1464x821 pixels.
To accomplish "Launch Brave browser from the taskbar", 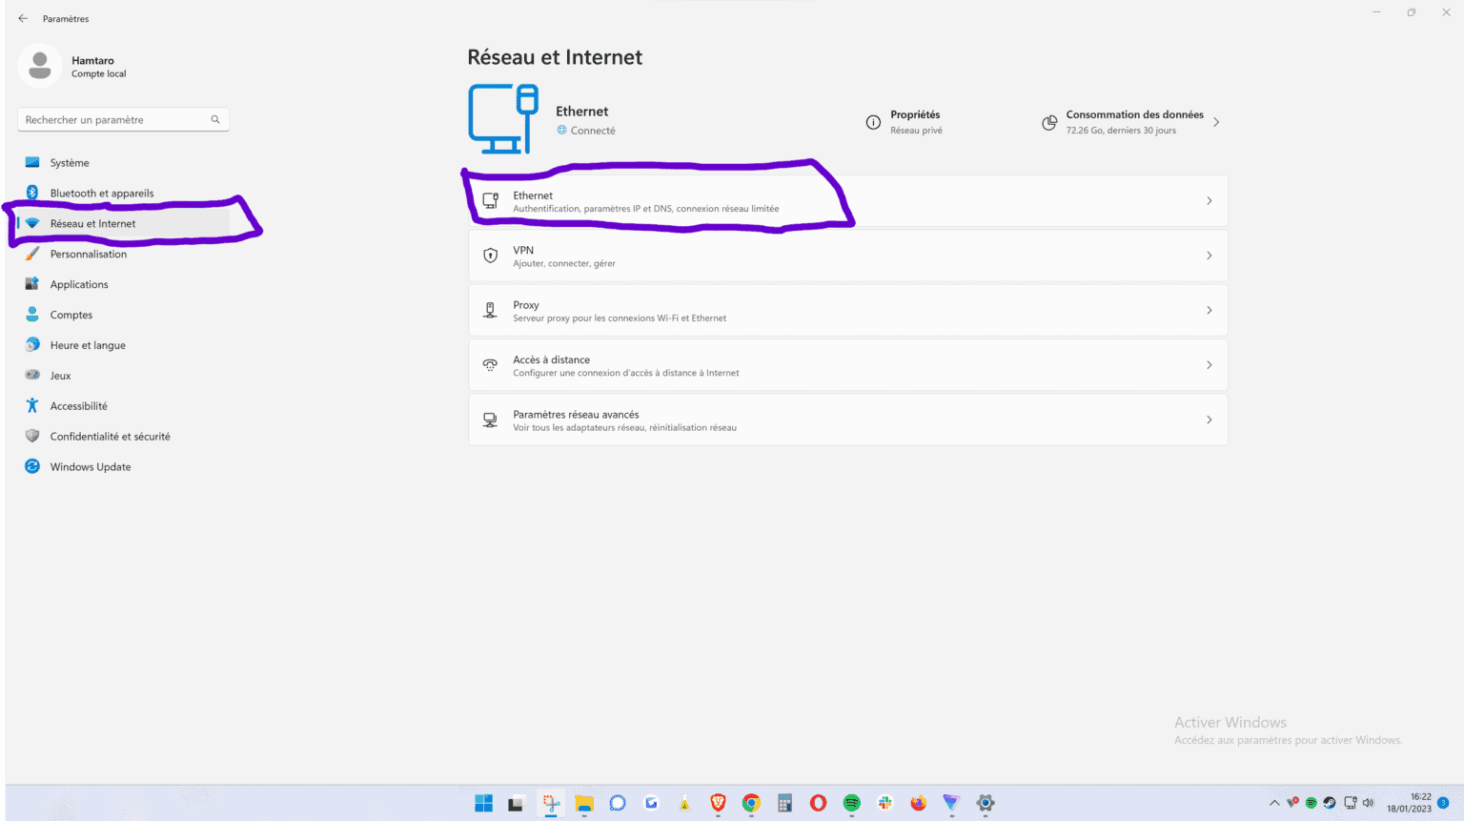I will [718, 803].
